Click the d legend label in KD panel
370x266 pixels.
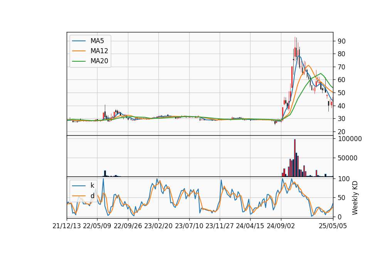point(92,196)
